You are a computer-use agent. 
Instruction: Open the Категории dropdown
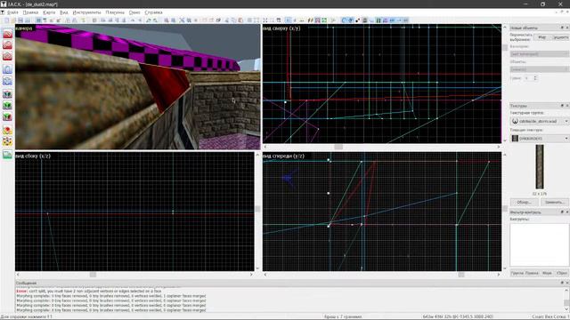(539, 53)
